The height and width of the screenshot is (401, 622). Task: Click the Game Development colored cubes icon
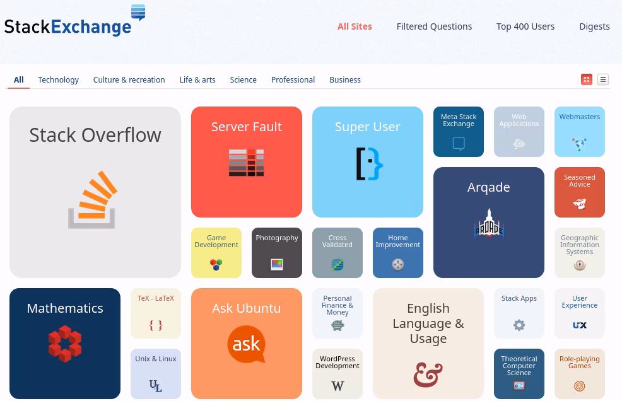[216, 265]
